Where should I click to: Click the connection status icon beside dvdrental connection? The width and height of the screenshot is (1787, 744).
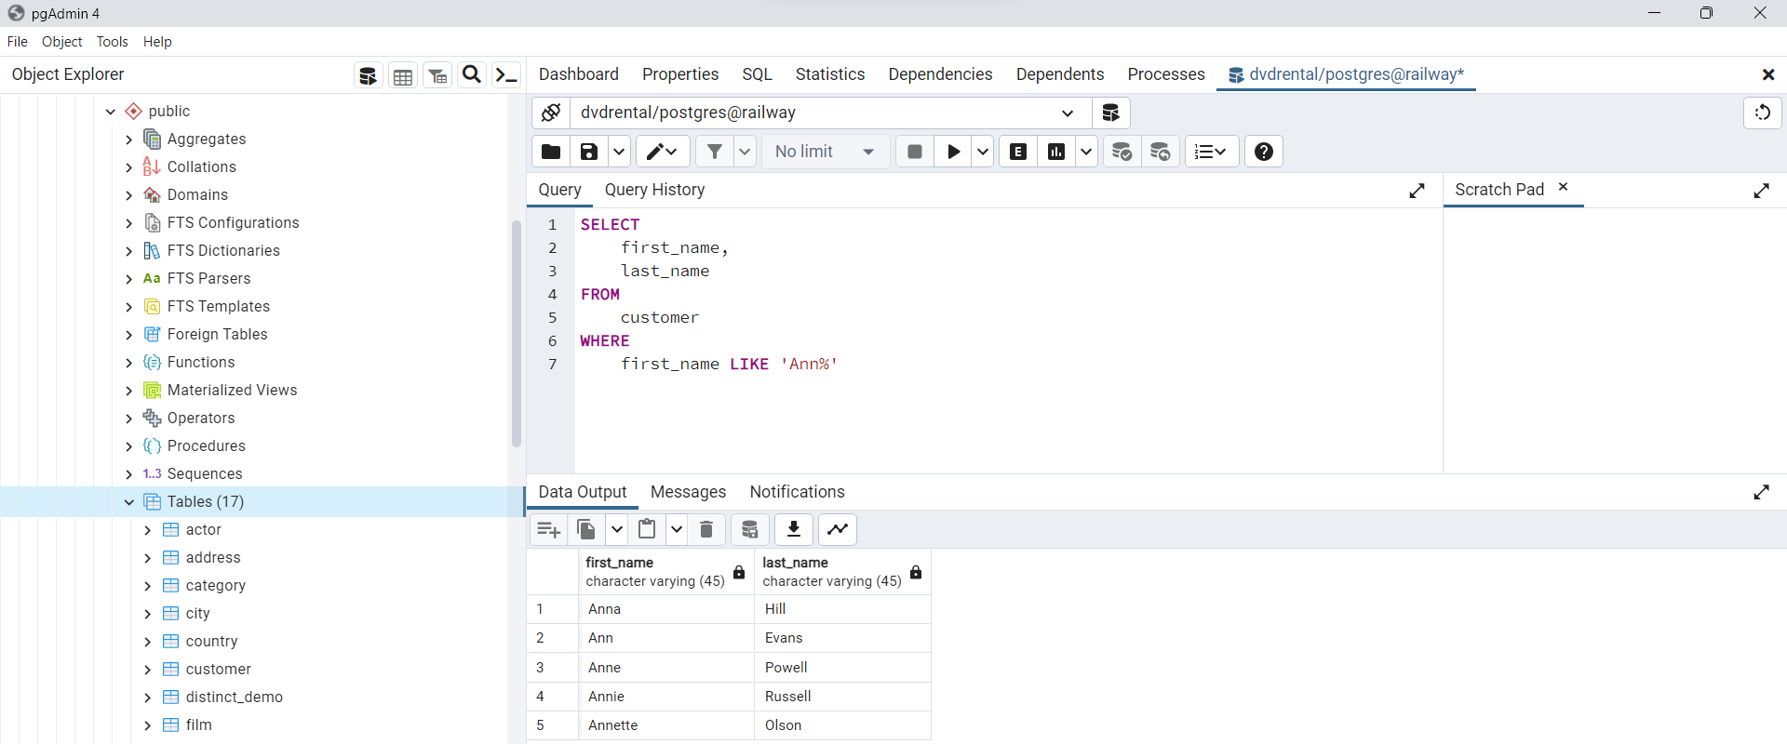551,113
